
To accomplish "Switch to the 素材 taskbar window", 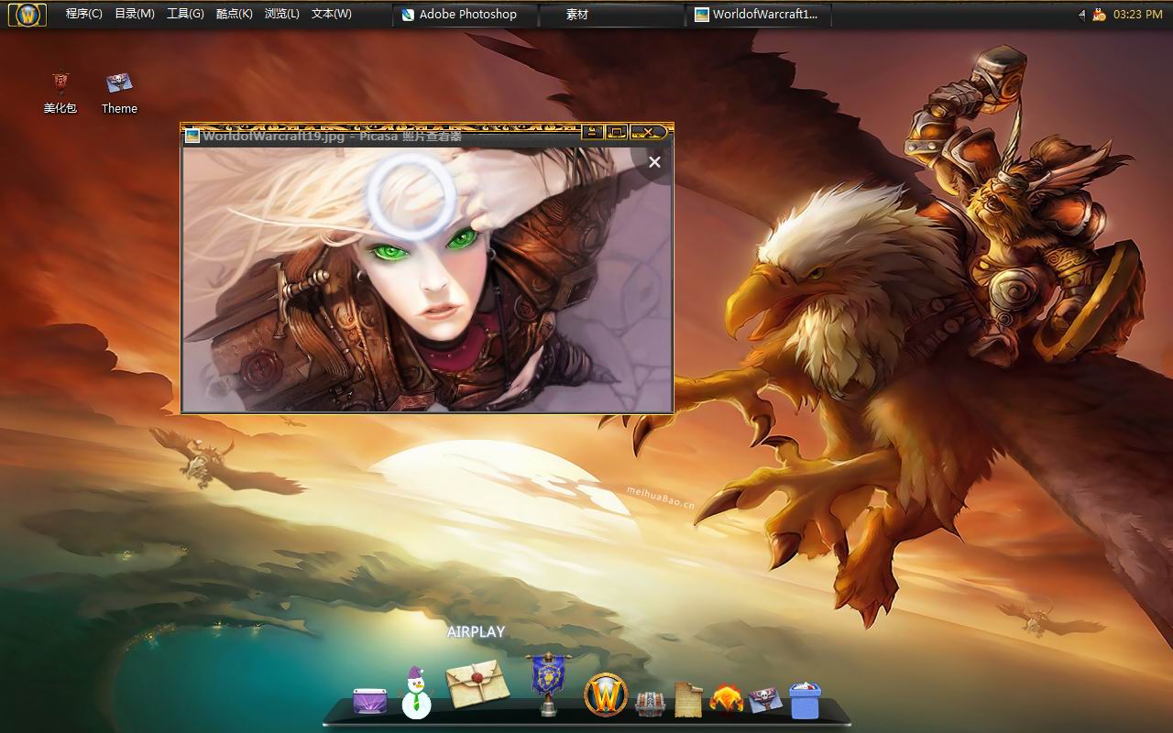I will click(x=576, y=14).
